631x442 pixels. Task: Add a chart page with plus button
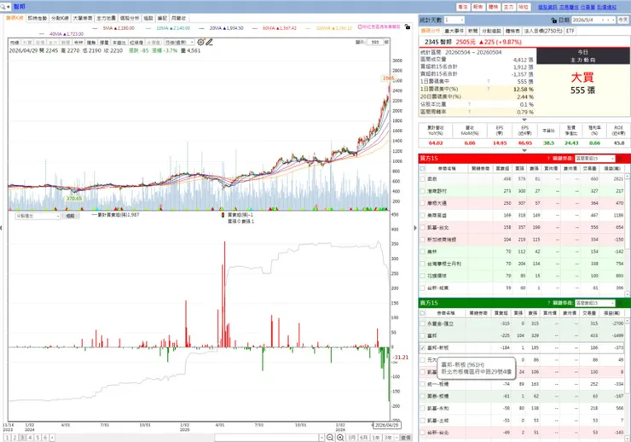[52, 438]
